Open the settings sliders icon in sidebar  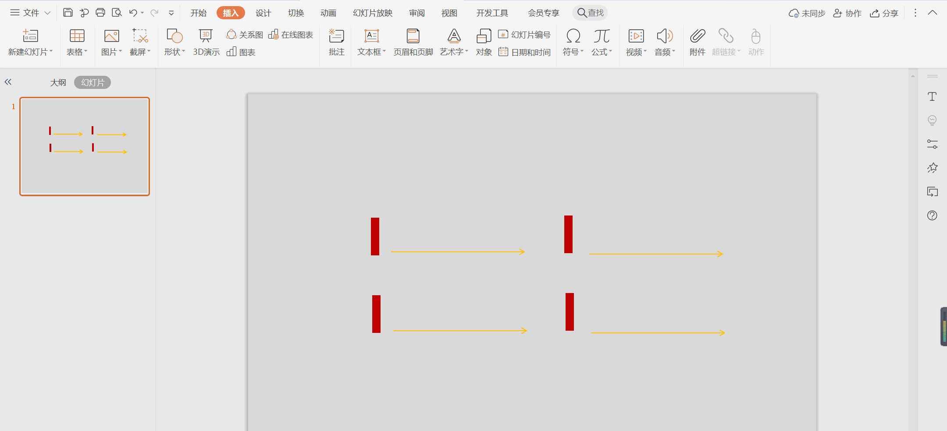(932, 144)
